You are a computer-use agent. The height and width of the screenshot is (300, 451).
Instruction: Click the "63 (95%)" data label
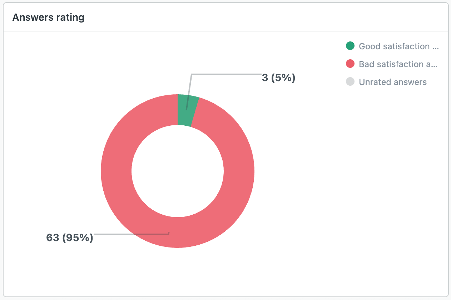pyautogui.click(x=70, y=237)
